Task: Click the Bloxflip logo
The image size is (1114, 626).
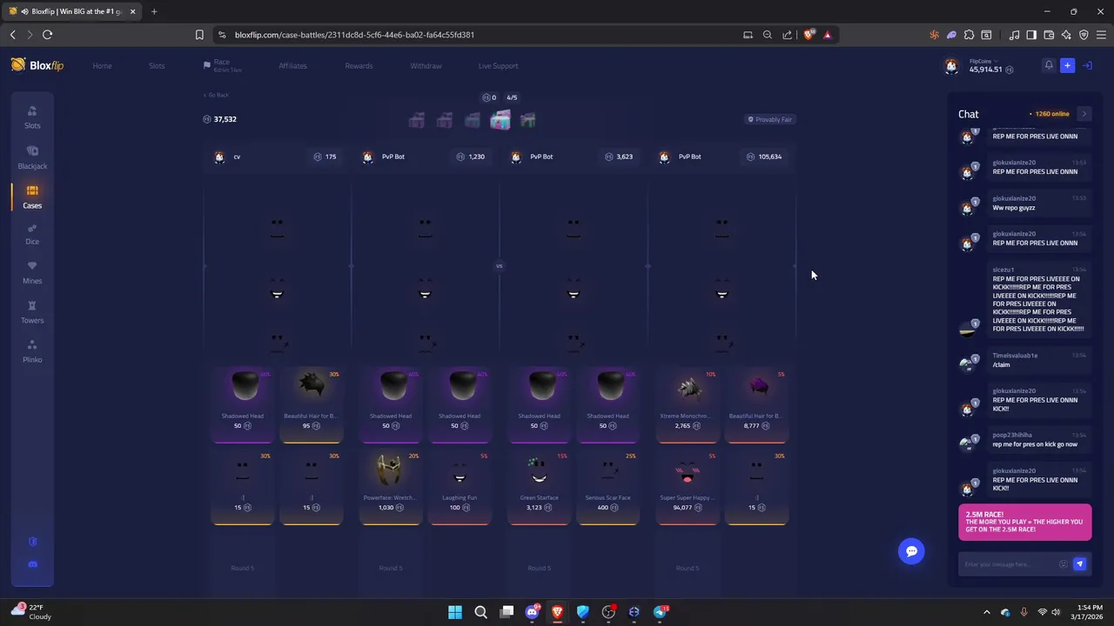Action: tap(37, 65)
